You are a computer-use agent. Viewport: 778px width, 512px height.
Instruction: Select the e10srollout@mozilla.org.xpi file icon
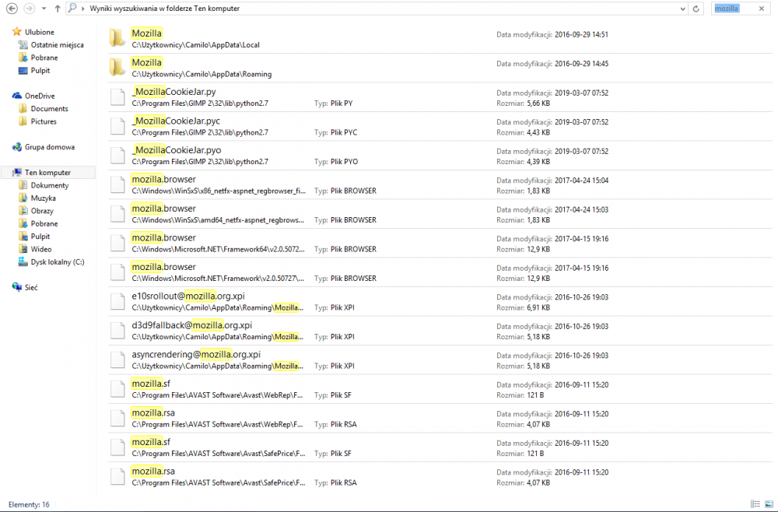[x=117, y=301]
